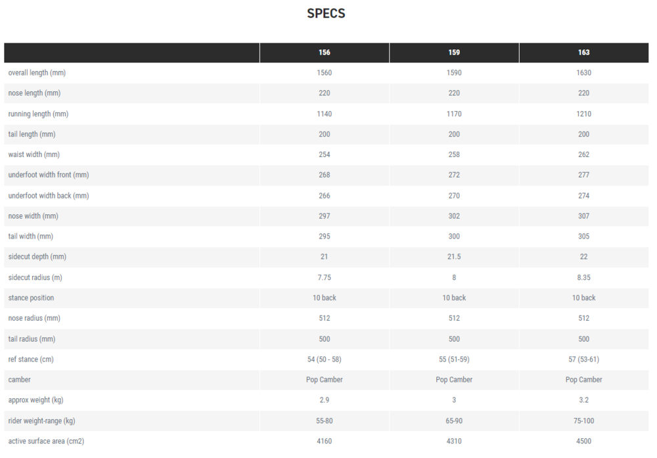Select the 156 size column header
Image resolution: width=657 pixels, height=458 pixels.
click(325, 53)
